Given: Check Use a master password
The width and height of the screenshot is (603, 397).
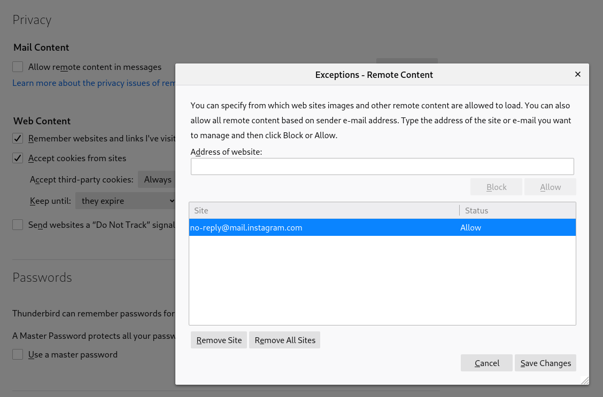Looking at the screenshot, I should click(18, 354).
